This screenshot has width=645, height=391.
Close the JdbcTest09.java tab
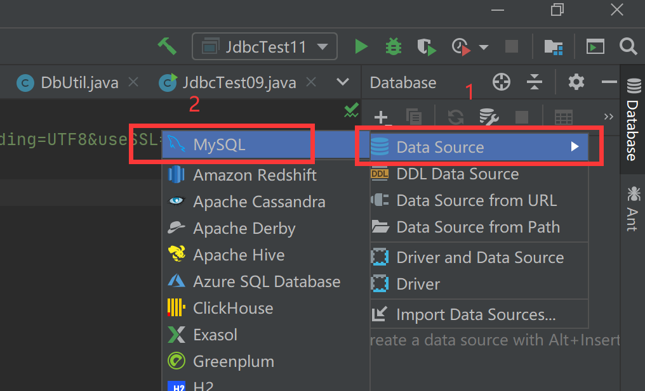(x=311, y=82)
